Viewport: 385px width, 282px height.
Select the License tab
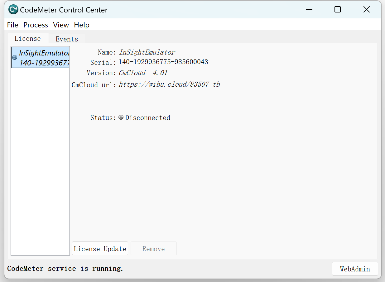tap(28, 38)
